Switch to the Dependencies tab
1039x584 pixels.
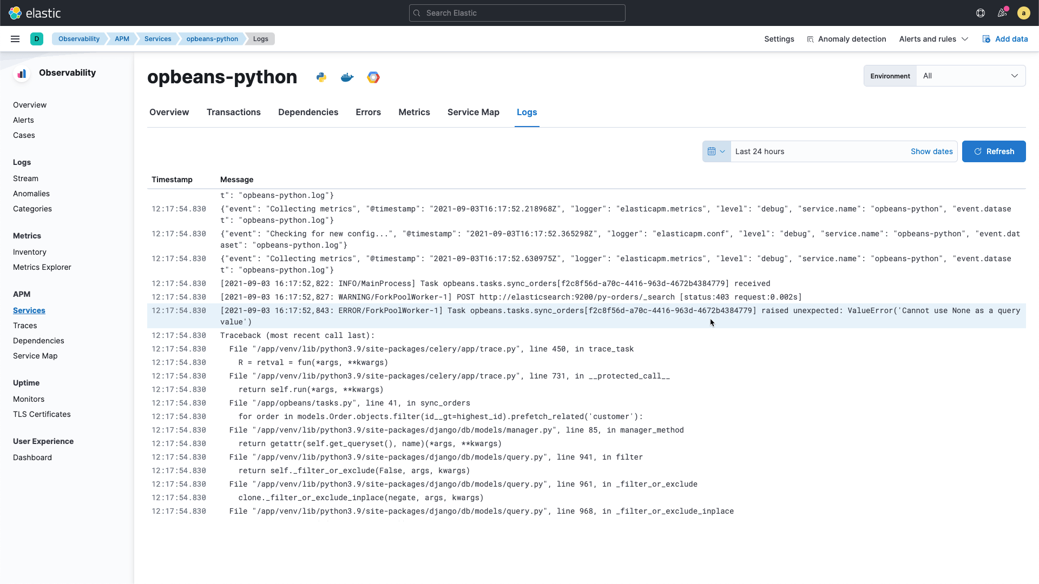(308, 112)
